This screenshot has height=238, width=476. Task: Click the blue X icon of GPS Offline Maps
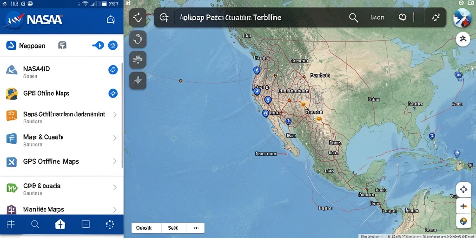tap(12, 162)
